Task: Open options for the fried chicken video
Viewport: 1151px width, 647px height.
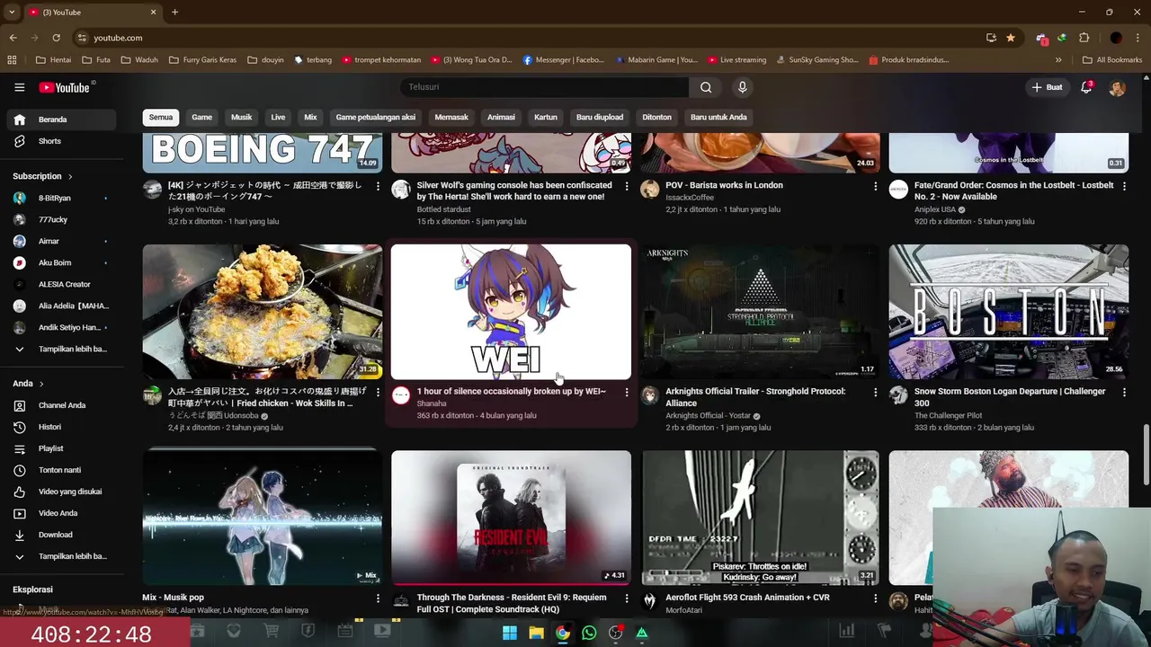Action: (378, 393)
